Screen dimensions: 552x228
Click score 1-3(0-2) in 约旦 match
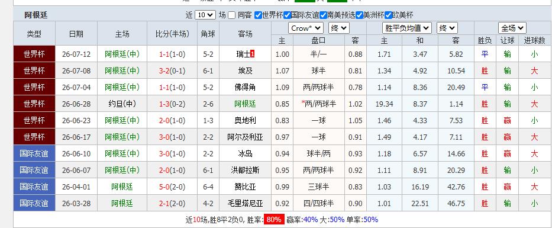point(172,104)
